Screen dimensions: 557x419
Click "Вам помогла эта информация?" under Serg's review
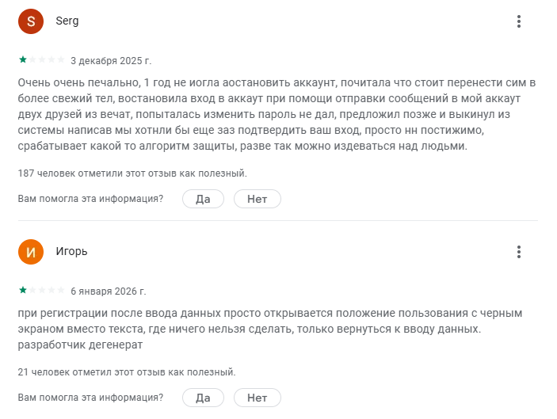click(x=90, y=199)
